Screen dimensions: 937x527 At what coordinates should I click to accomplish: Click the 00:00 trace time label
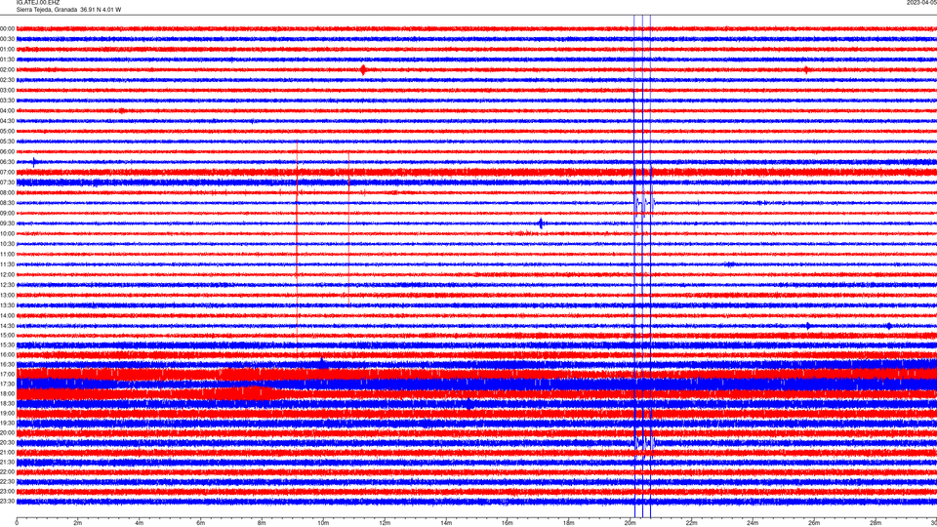click(7, 28)
